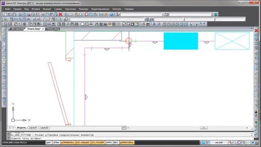Select the Line tool at top of left toolbar

4,31
